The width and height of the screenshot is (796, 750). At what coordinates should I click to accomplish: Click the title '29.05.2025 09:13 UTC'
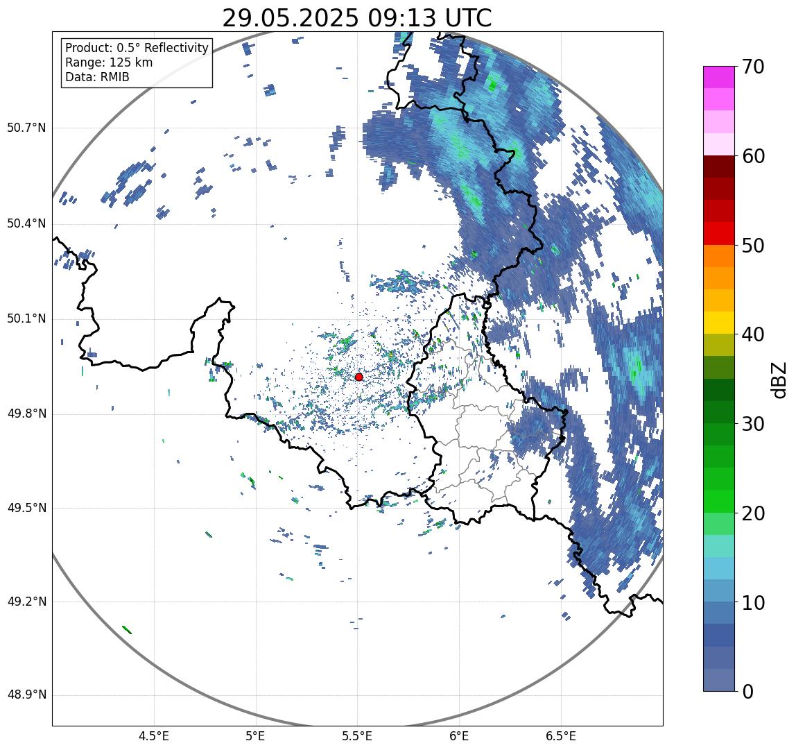point(357,19)
